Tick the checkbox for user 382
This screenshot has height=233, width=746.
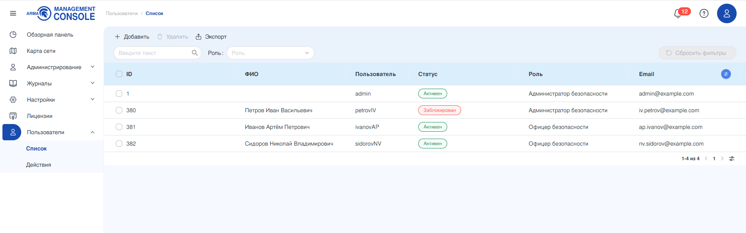119,144
